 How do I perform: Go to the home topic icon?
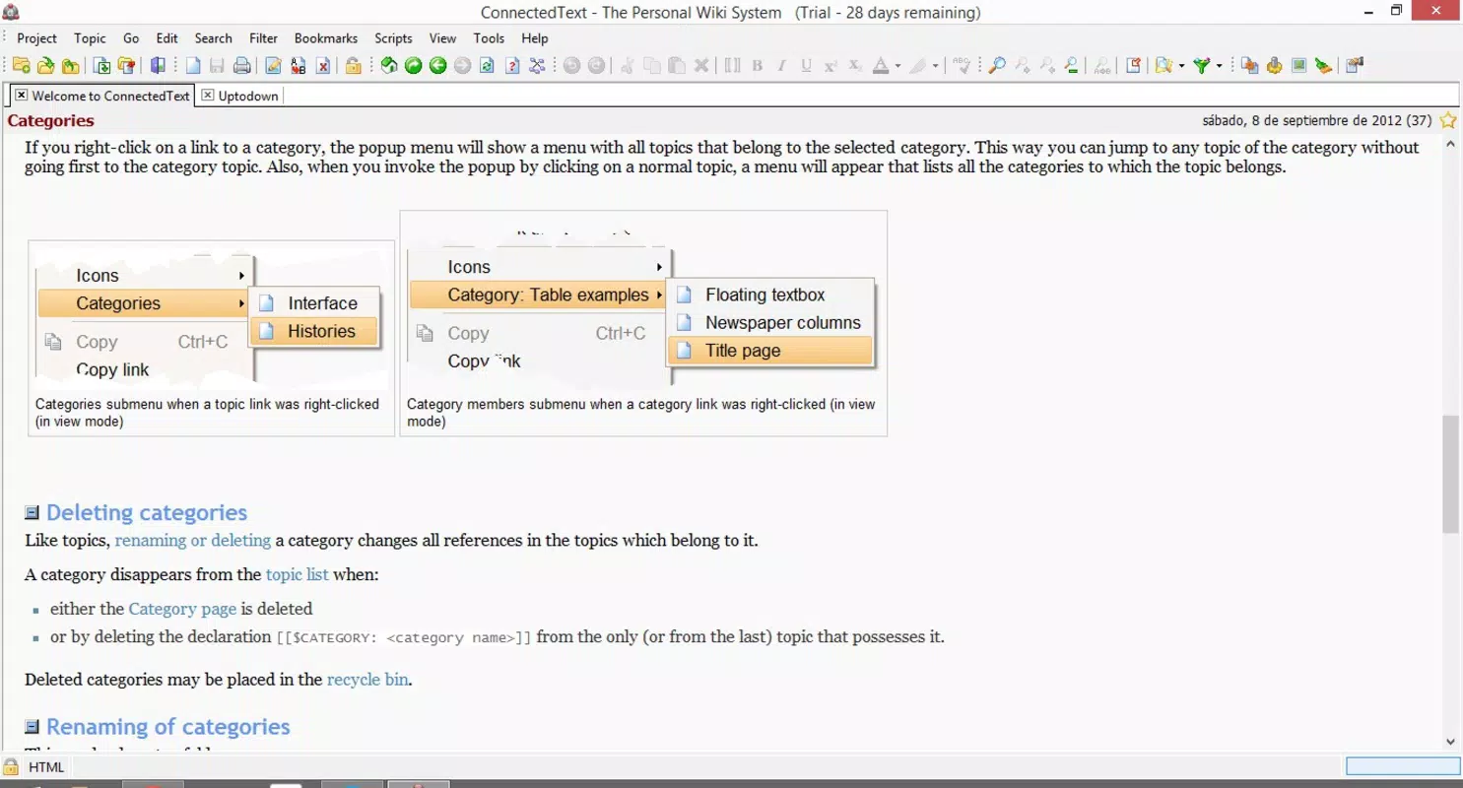click(x=389, y=66)
